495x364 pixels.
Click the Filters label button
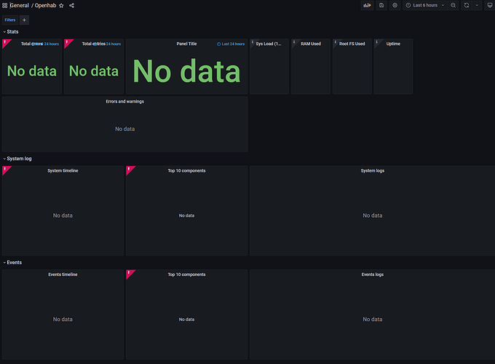(10, 20)
